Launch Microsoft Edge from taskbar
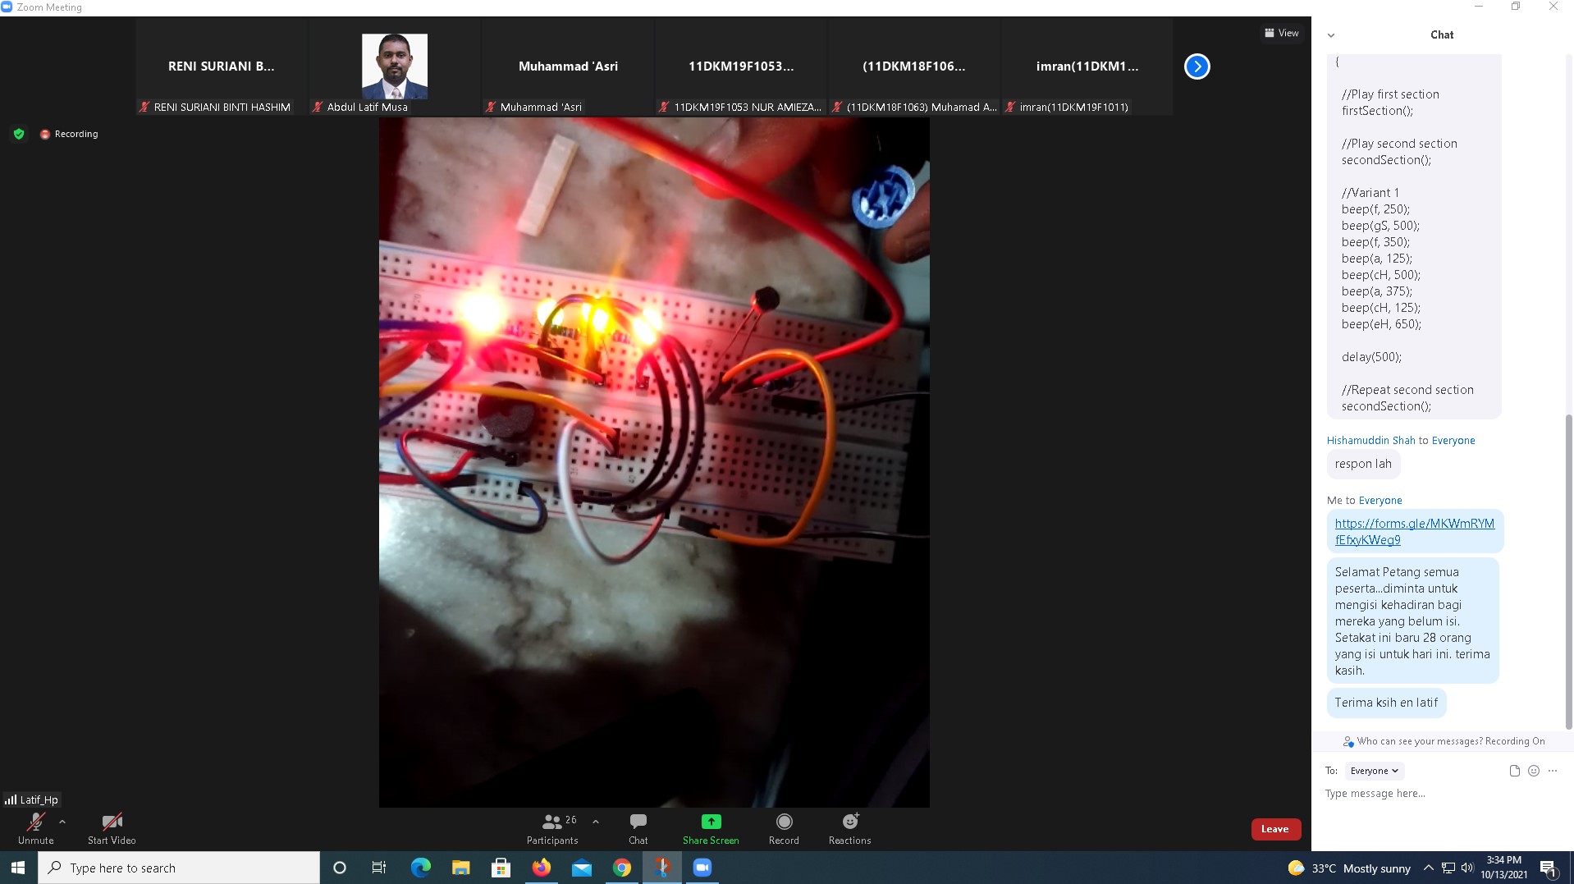Image resolution: width=1574 pixels, height=884 pixels. point(420,868)
